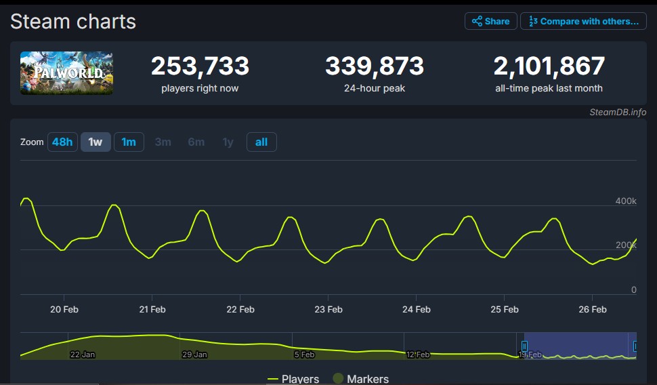Click the 23 Feb axis label
The image size is (657, 385).
click(x=328, y=310)
